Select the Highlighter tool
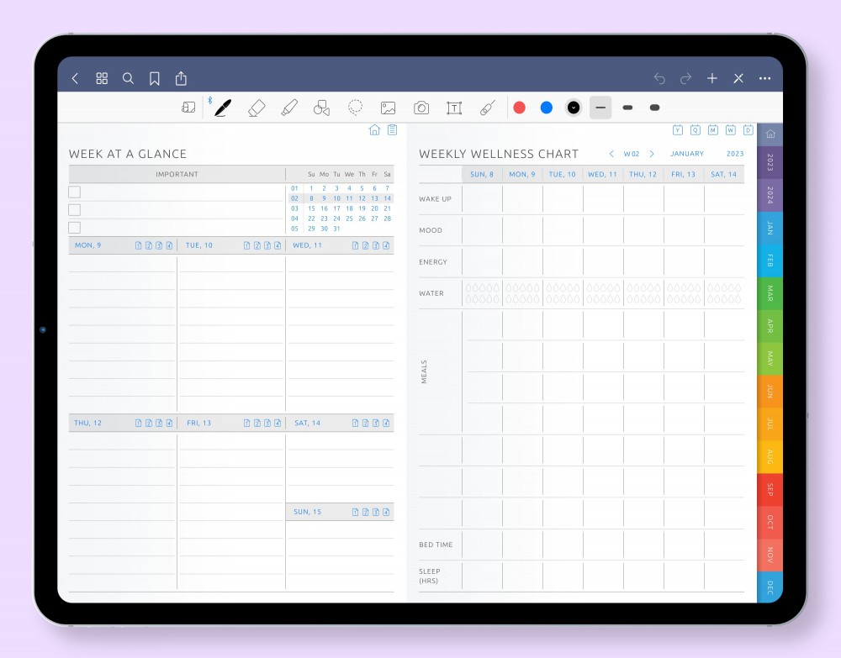This screenshot has height=658, width=841. (289, 108)
